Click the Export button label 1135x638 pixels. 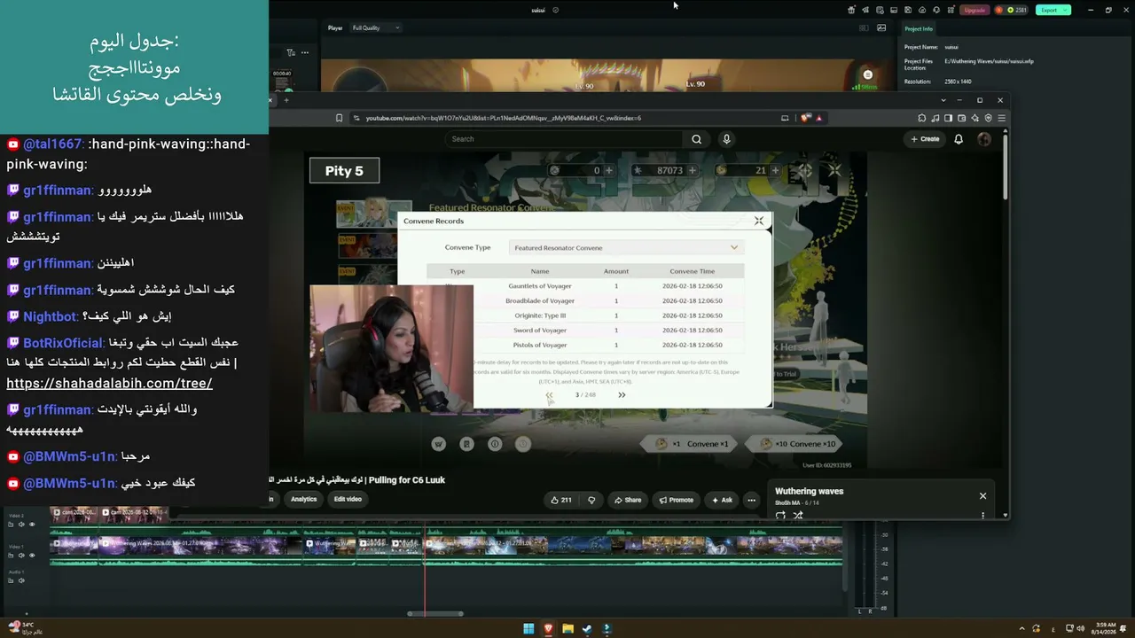pyautogui.click(x=1049, y=10)
